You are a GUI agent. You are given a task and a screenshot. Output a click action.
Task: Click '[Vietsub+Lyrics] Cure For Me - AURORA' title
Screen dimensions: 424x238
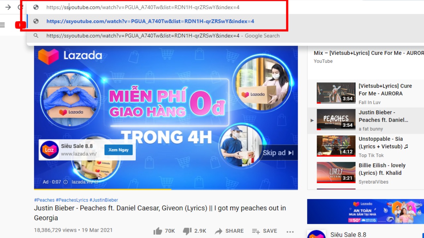coord(385,90)
